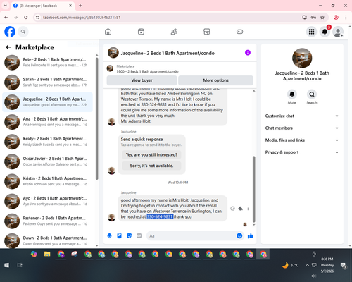Send quick response Yes, are you still interested?
This screenshot has width=352, height=282.
click(x=151, y=154)
